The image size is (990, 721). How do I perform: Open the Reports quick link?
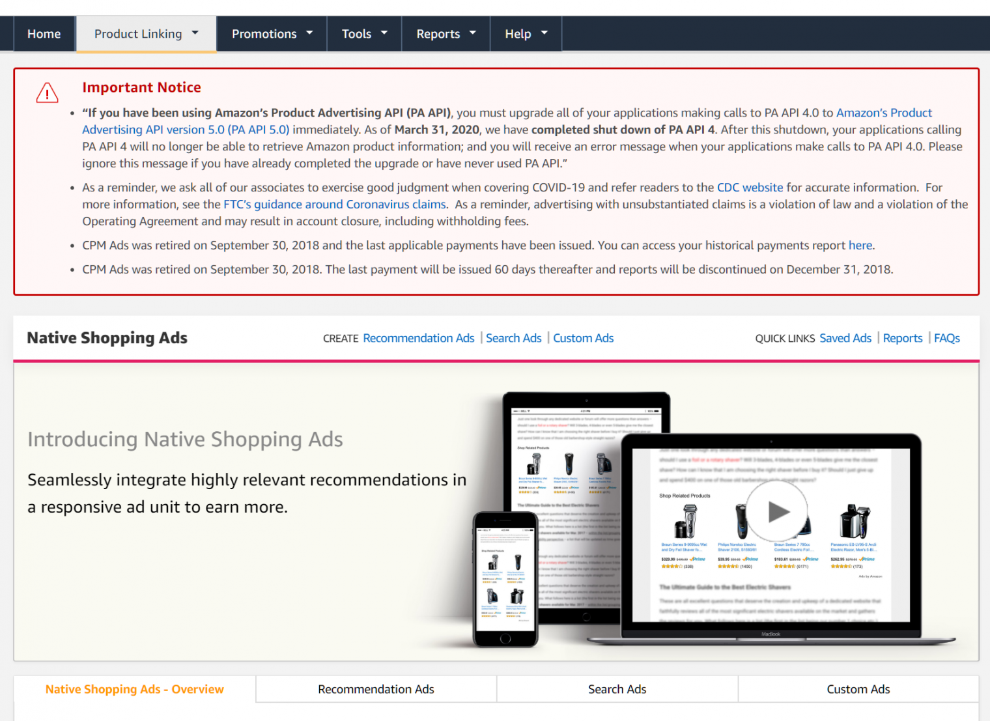(903, 338)
